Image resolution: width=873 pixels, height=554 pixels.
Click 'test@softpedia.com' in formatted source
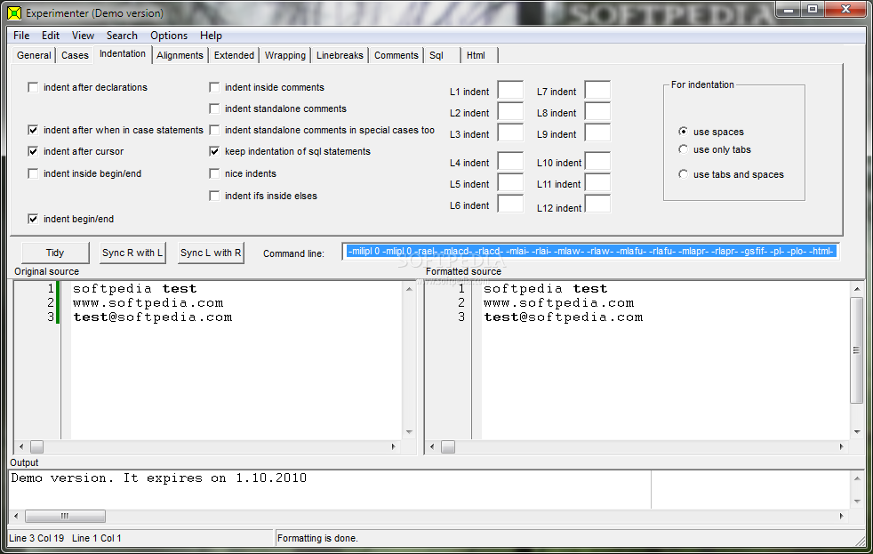click(x=563, y=317)
